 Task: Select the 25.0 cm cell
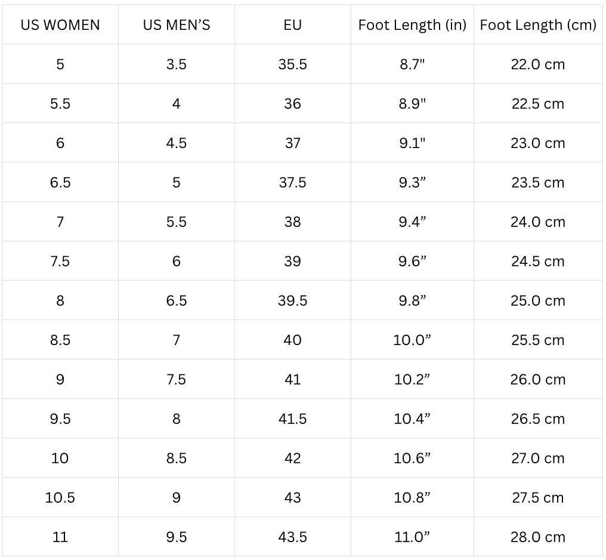pos(538,301)
